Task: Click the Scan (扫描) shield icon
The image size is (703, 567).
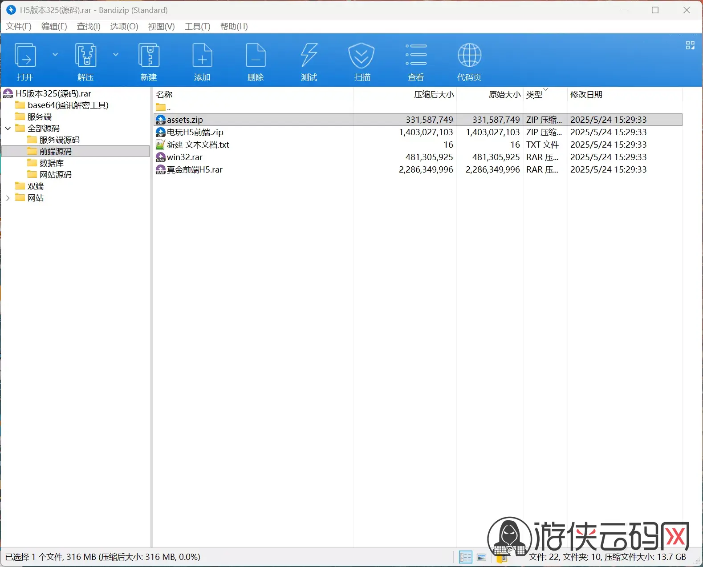Action: coord(361,56)
